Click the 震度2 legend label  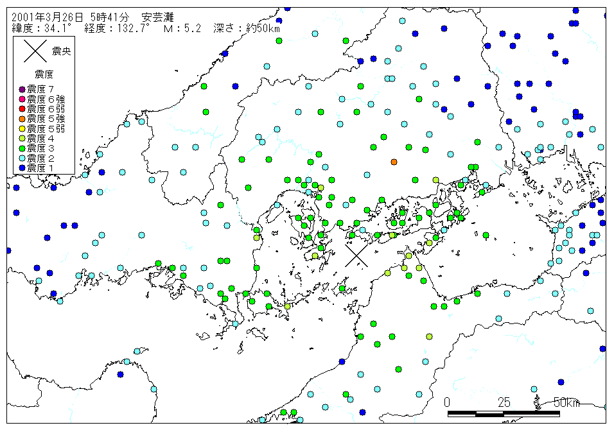click(40, 158)
